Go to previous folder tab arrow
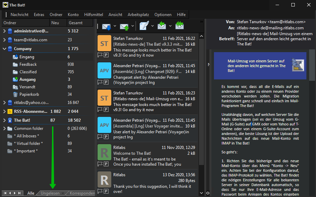This screenshot has width=316, height=197. pyautogui.click(x=10, y=193)
